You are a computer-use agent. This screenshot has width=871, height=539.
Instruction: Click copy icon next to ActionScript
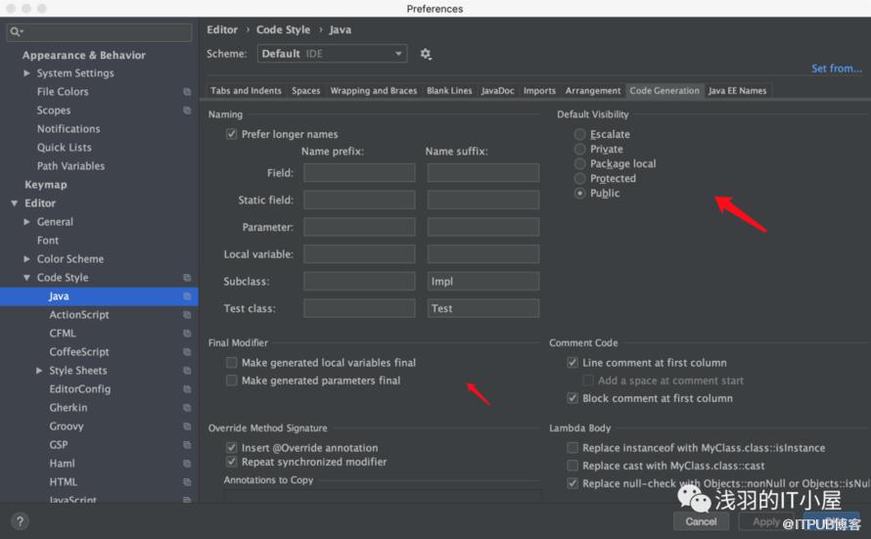tap(187, 315)
